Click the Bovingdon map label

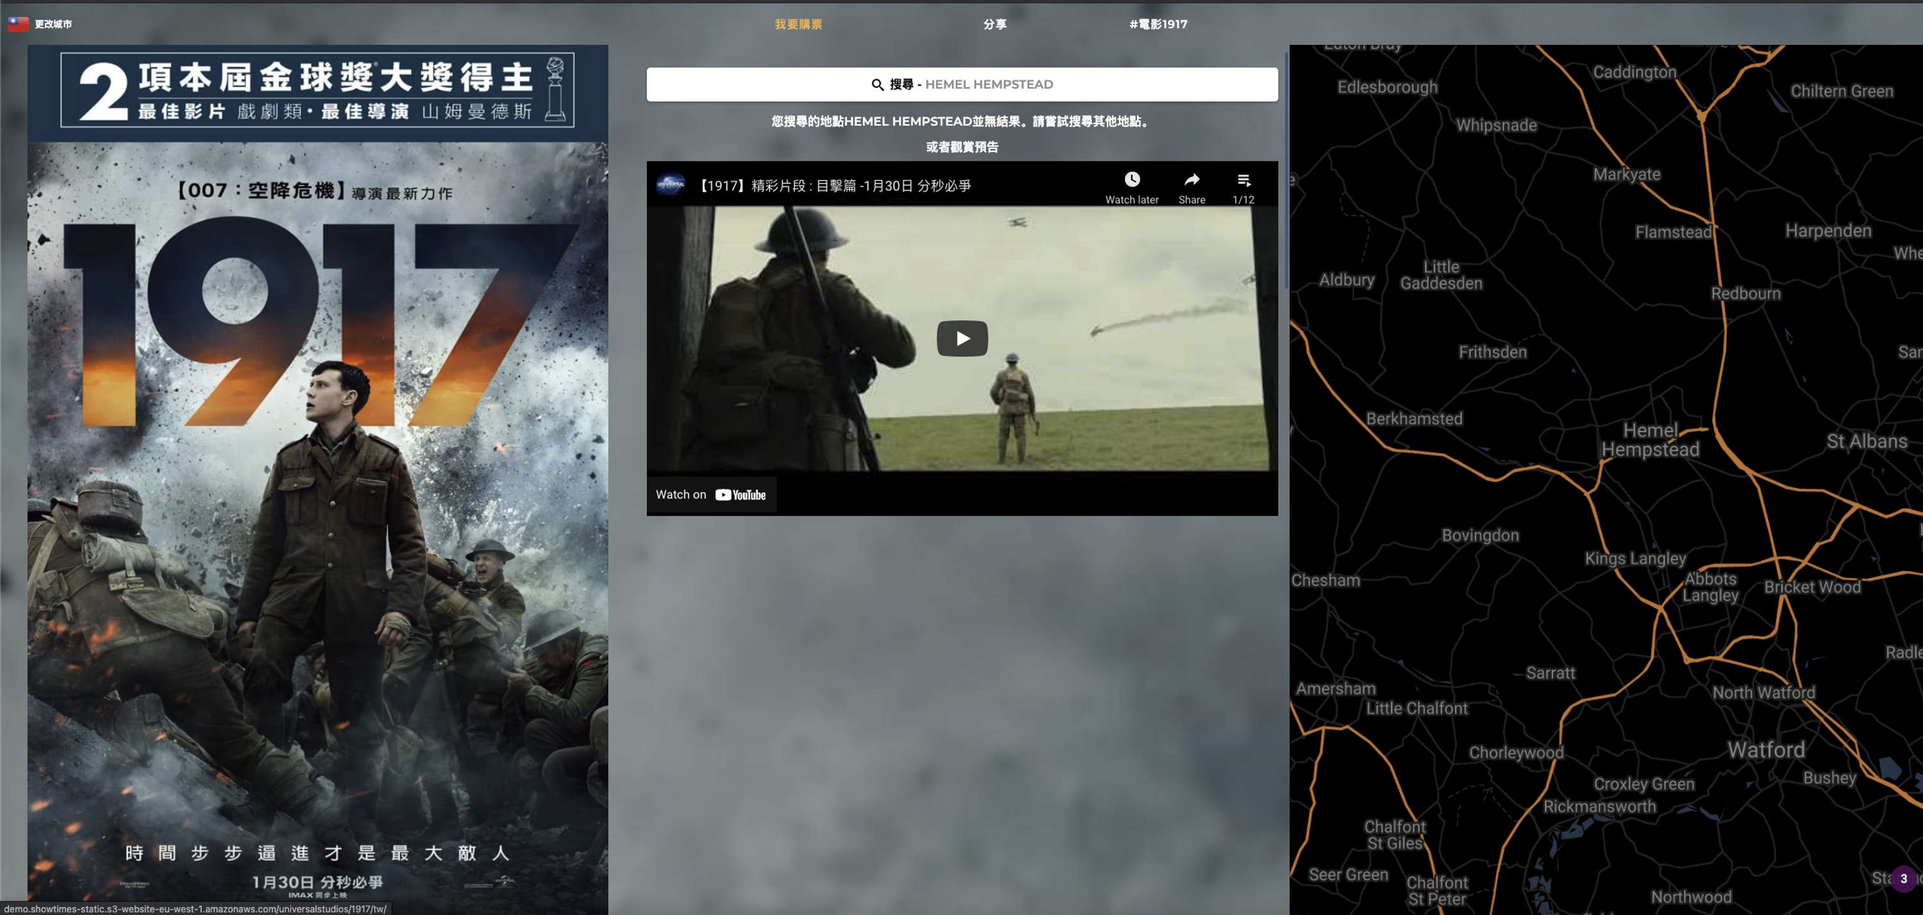click(x=1479, y=535)
